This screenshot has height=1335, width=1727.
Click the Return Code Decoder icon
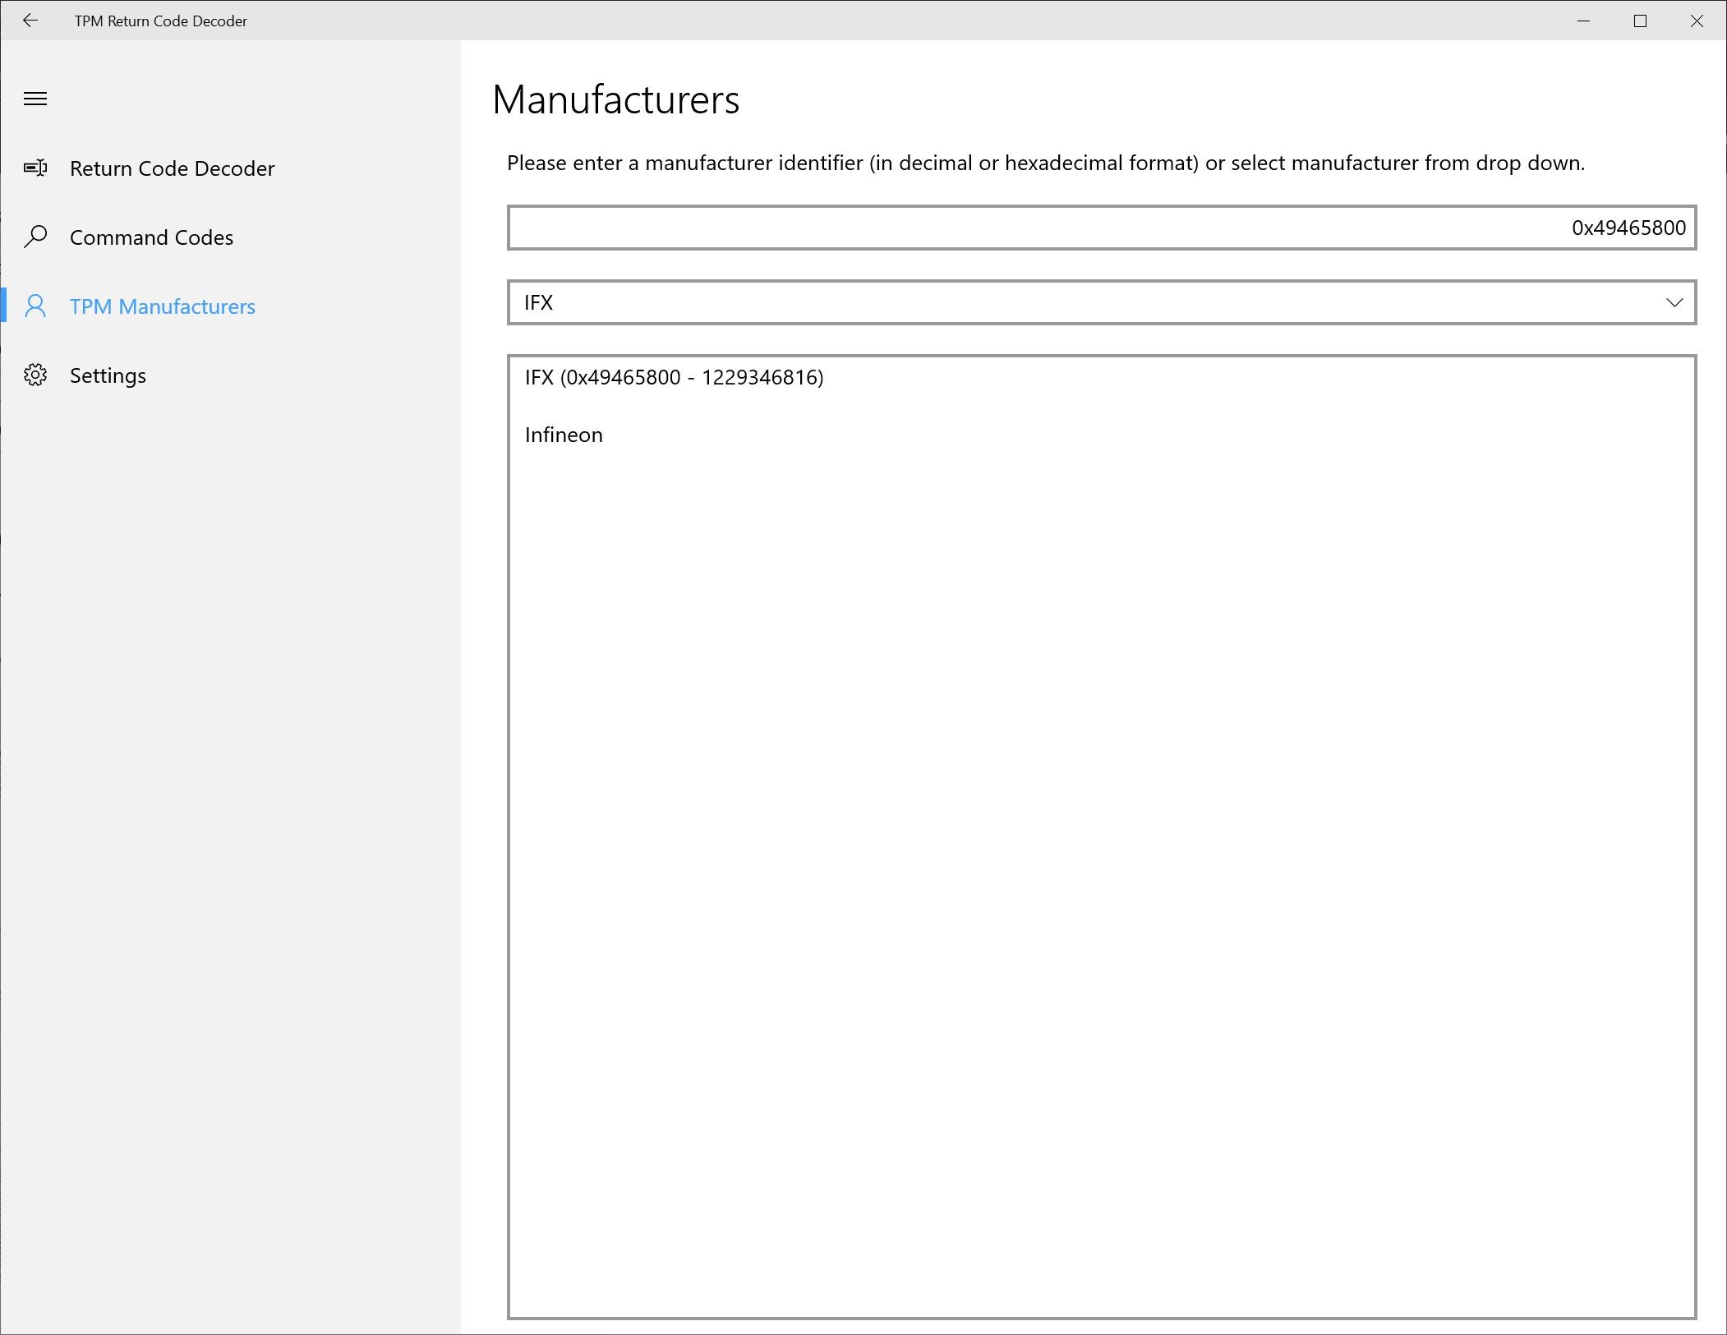[35, 168]
